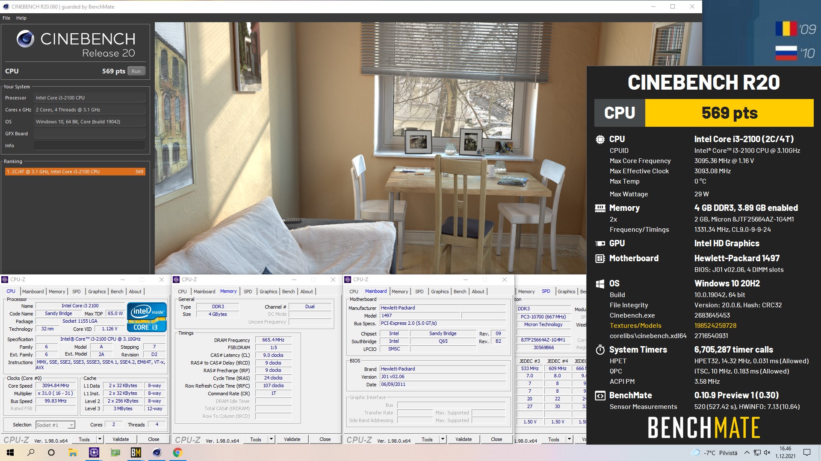
Task: Switch to BenchMate BM taskbar icon
Action: tap(136, 452)
